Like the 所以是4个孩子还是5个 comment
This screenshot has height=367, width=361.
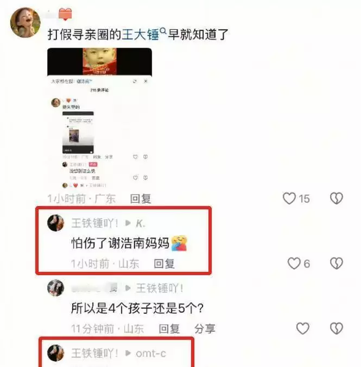point(303,329)
